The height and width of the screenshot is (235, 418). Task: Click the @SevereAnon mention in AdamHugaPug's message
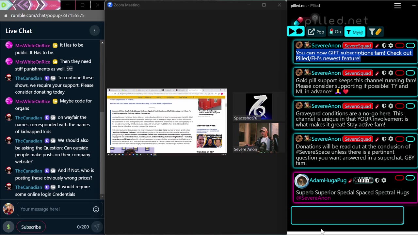(x=313, y=198)
